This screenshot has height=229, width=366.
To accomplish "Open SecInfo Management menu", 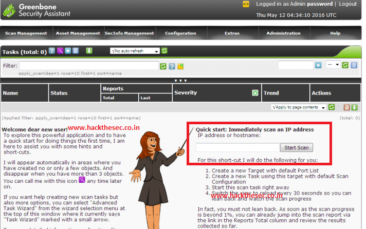I will pyautogui.click(x=130, y=33).
